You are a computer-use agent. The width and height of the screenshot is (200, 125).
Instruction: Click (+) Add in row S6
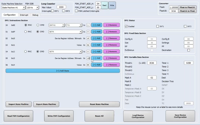pyautogui.click(x=97, y=65)
